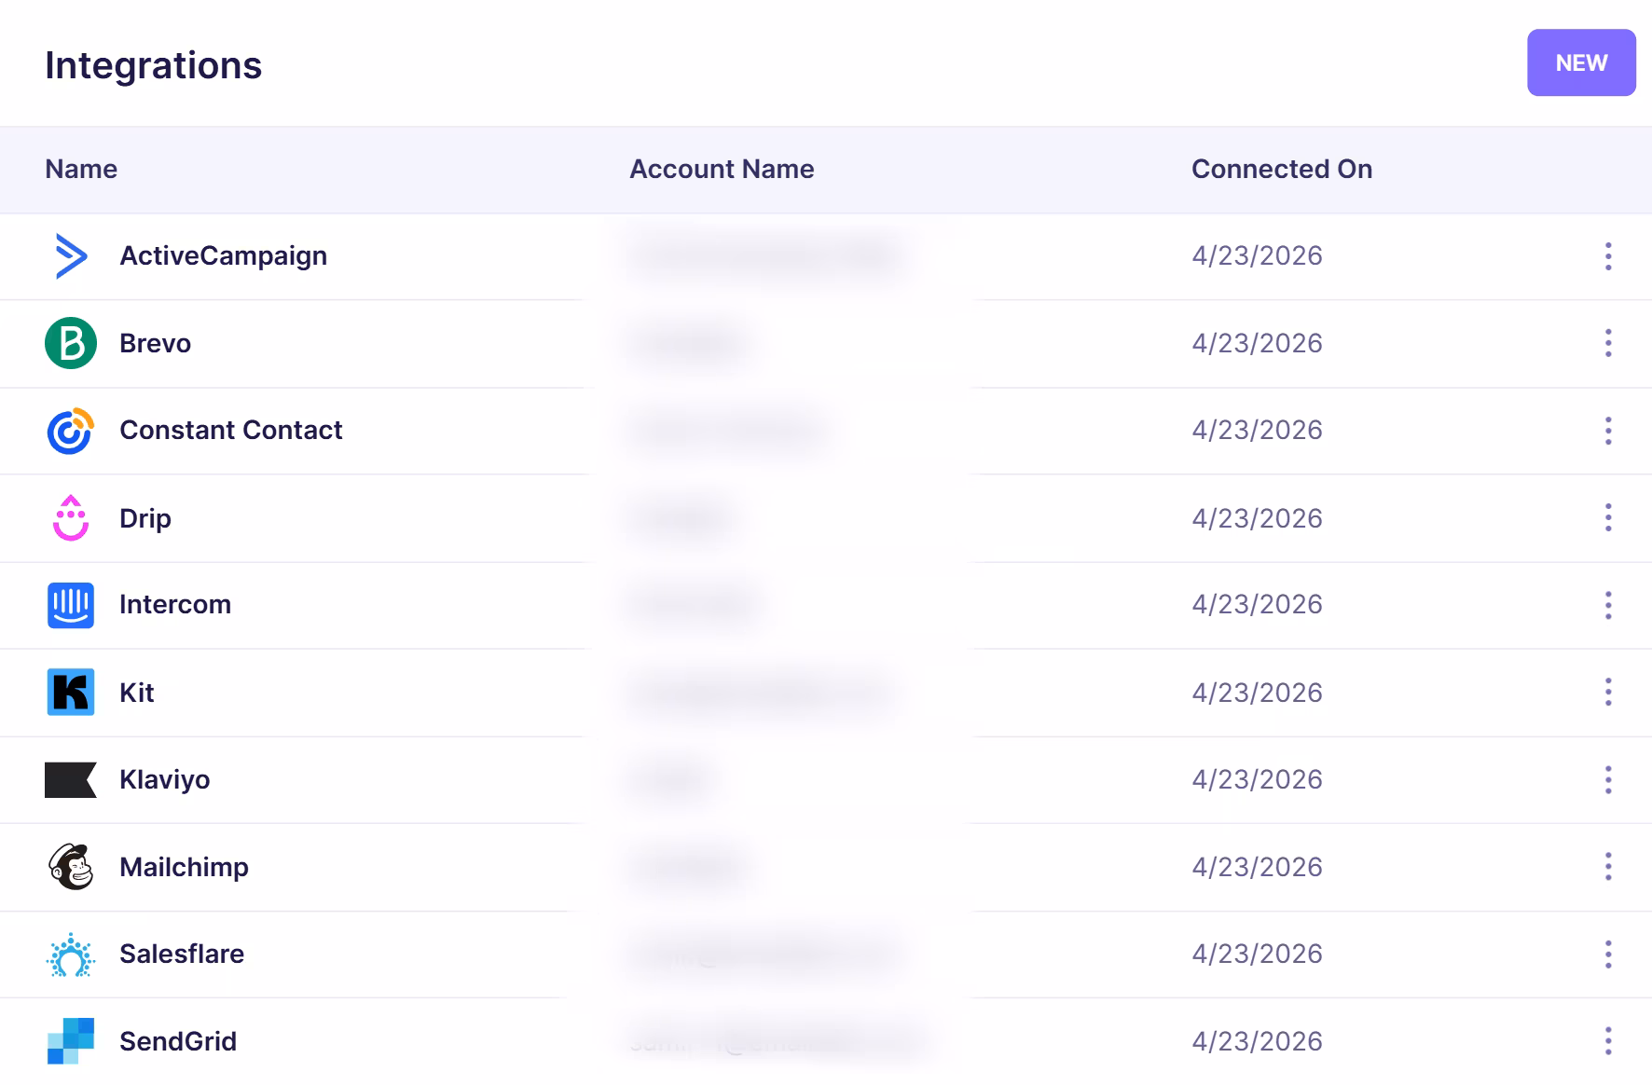Viewport: 1652px width, 1085px height.
Task: Click the Intercom logo icon
Action: pyautogui.click(x=71, y=605)
